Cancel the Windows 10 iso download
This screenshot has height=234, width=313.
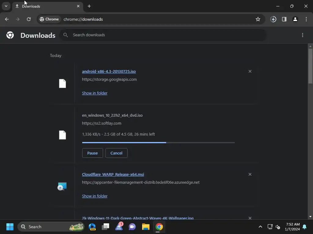tap(116, 153)
